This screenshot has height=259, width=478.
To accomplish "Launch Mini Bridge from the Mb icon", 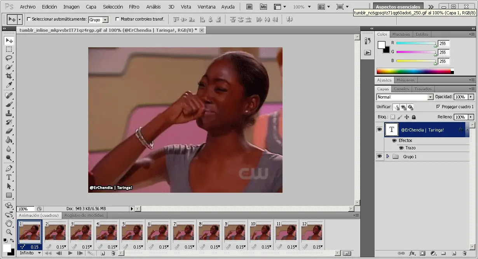I will pos(263,7).
